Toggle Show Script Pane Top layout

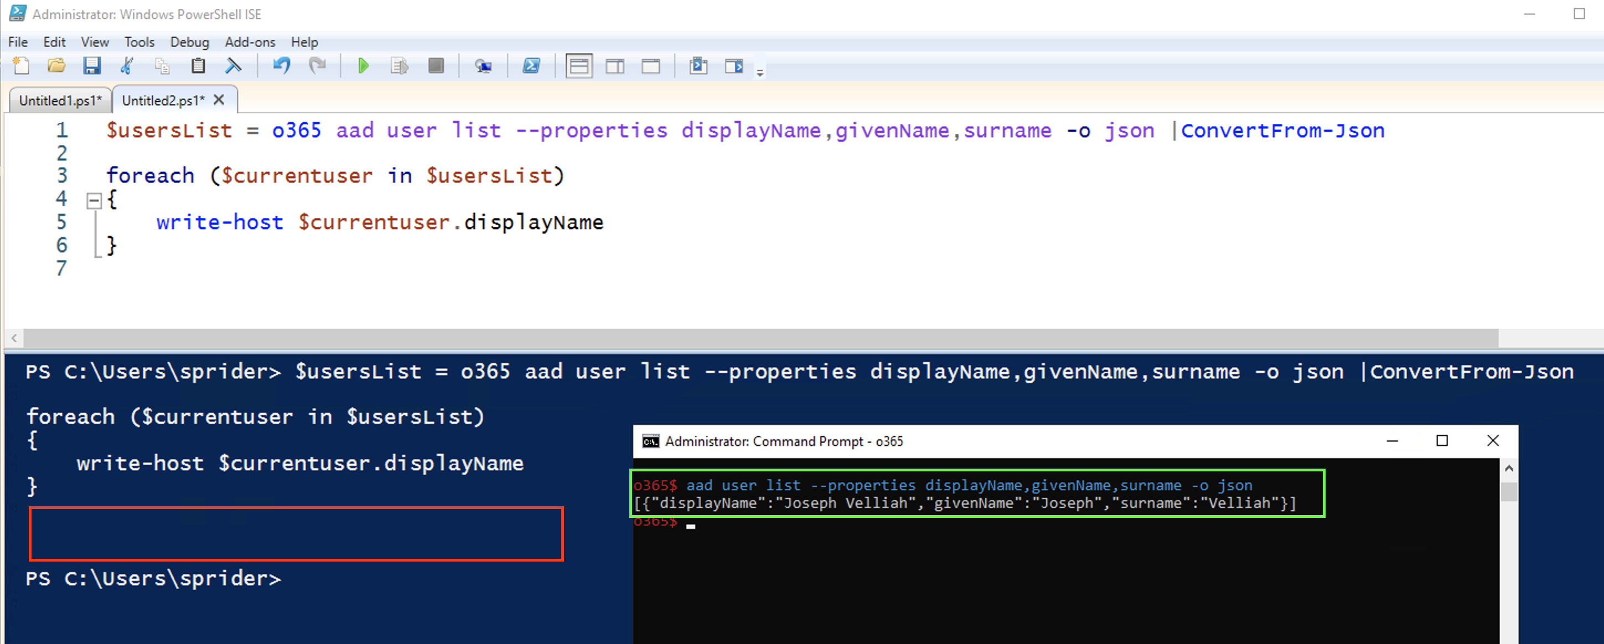coord(578,66)
